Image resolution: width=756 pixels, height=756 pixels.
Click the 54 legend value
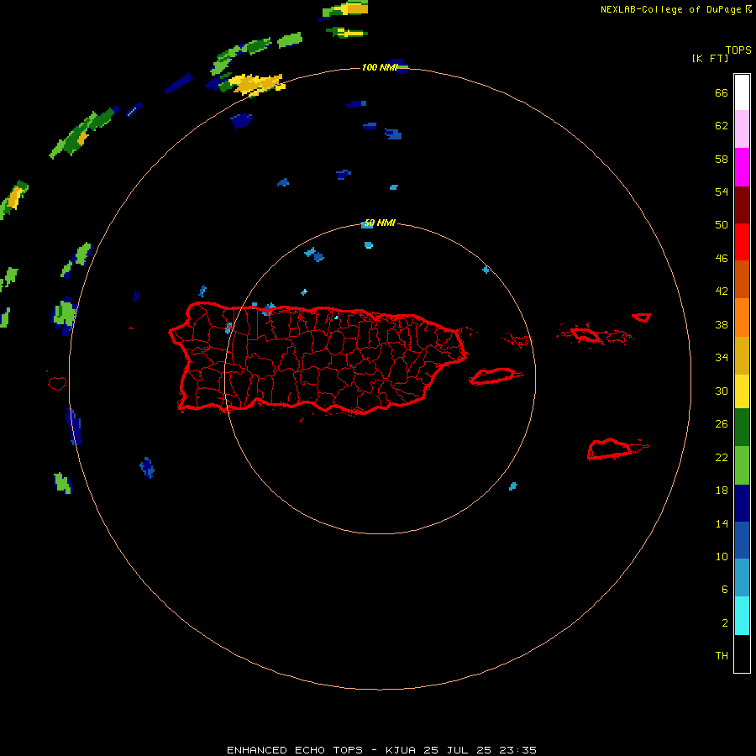722,192
